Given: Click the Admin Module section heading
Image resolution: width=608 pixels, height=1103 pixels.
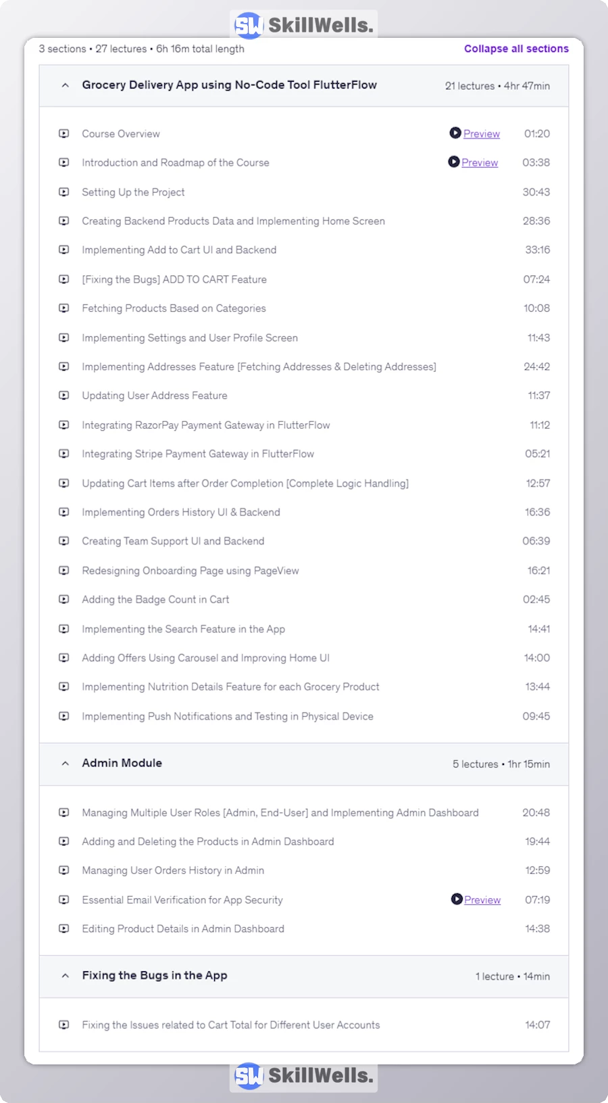Looking at the screenshot, I should (x=122, y=764).
